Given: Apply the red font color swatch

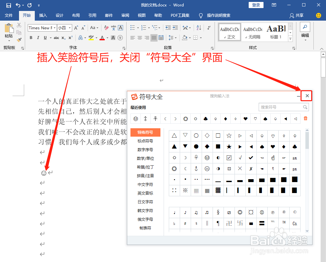Looking at the screenshot, I should point(102,38).
